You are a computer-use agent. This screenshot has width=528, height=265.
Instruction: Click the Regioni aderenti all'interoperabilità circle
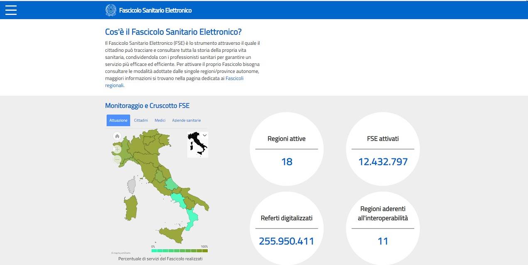pyautogui.click(x=382, y=228)
